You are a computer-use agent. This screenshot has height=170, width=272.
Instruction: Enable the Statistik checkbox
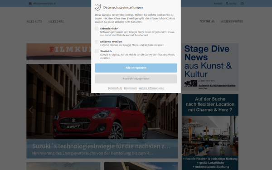coord(97,51)
